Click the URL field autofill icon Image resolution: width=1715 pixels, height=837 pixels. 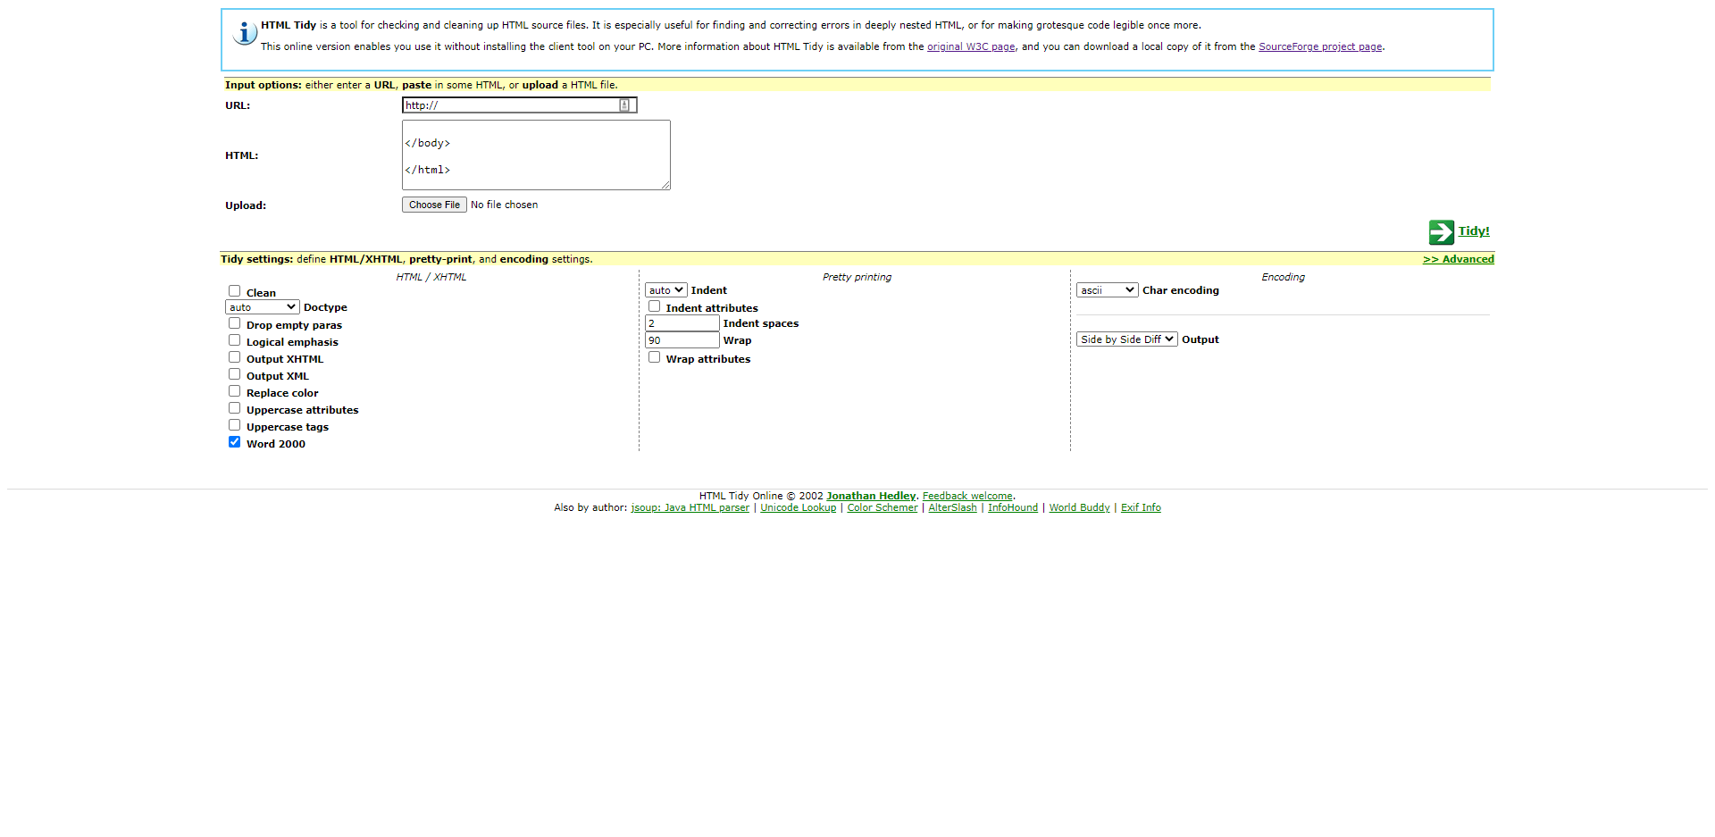click(x=624, y=105)
